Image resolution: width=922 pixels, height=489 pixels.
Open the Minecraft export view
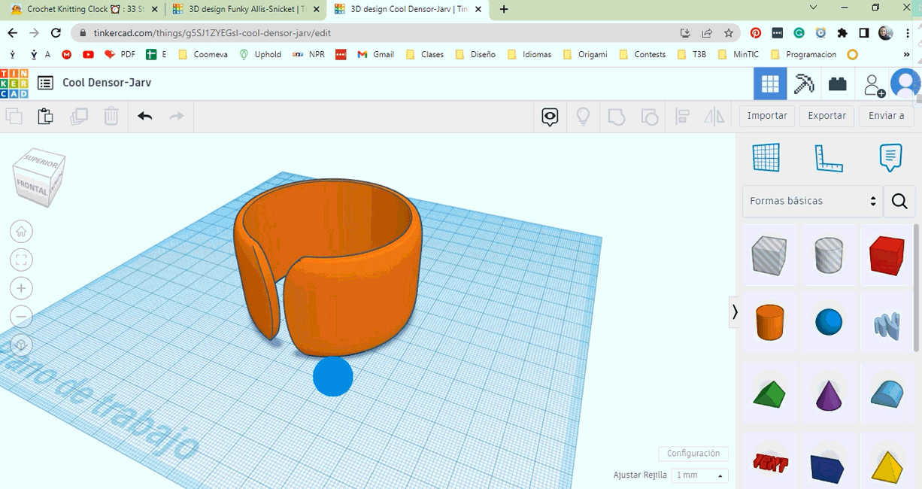tap(803, 84)
